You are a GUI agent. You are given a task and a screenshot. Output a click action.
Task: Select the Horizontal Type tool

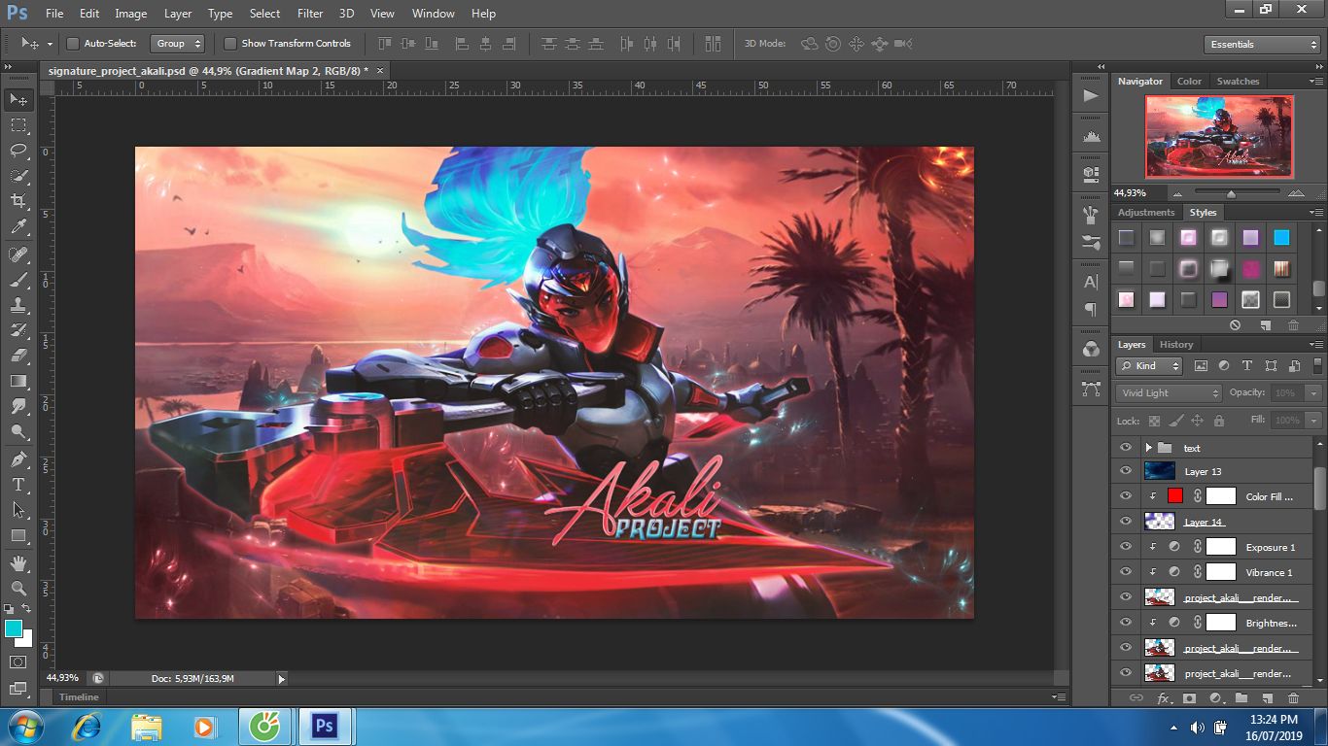(18, 484)
